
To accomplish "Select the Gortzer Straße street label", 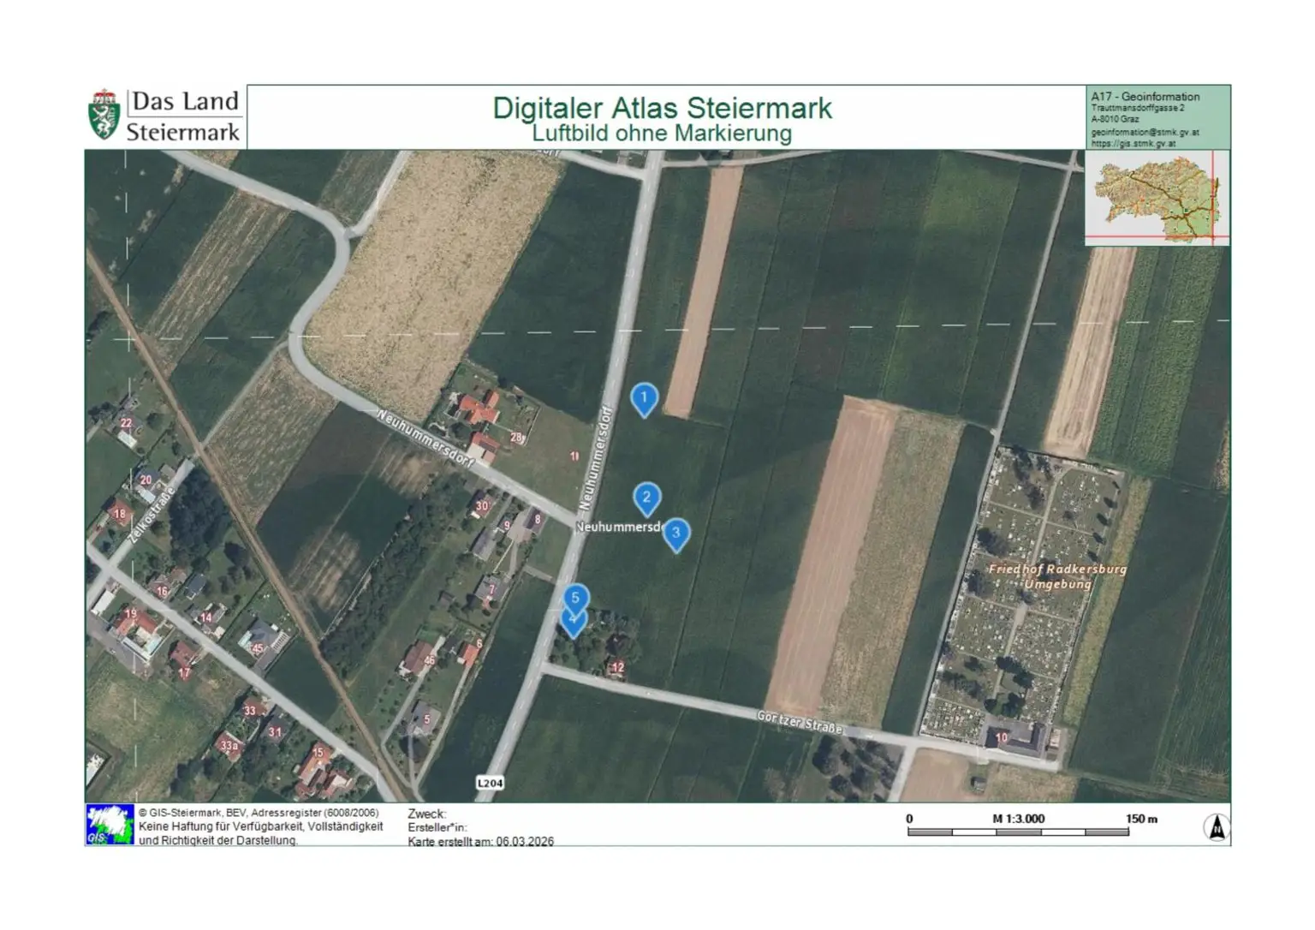I will click(800, 722).
